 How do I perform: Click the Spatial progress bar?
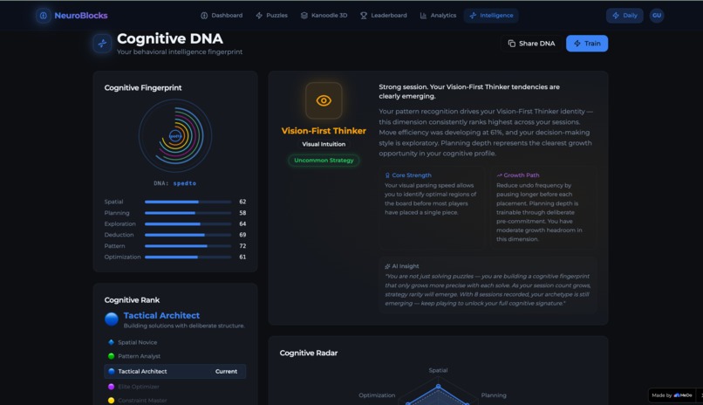[188, 202]
